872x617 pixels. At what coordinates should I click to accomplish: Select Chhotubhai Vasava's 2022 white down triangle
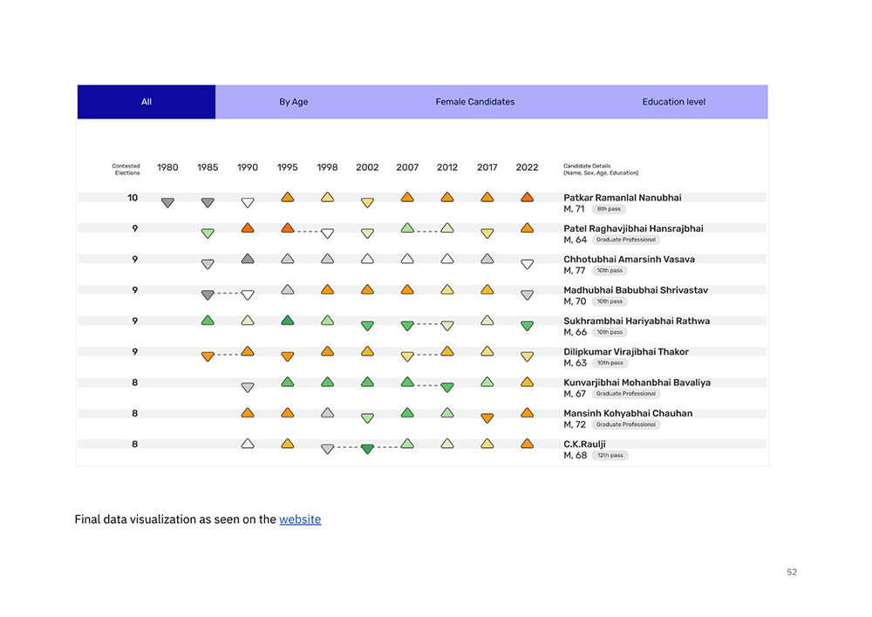click(527, 265)
